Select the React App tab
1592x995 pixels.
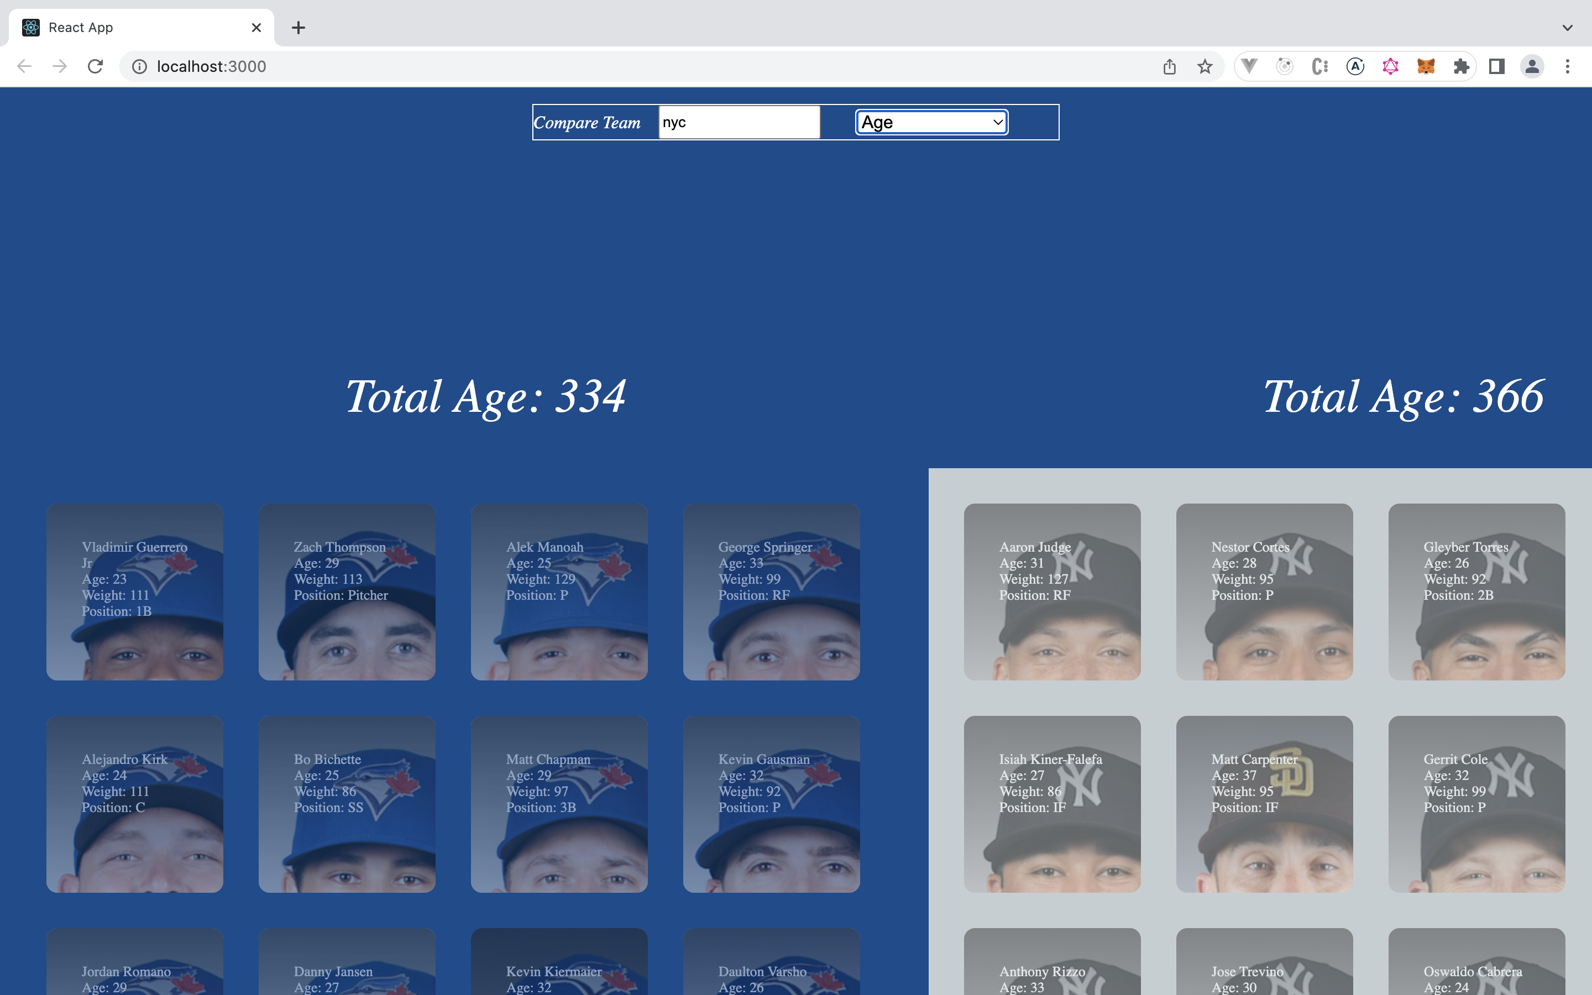[x=132, y=28]
